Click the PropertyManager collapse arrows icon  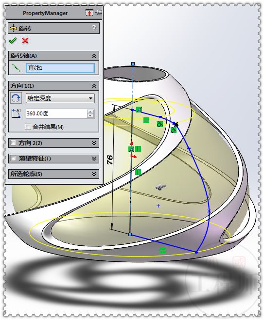pos(89,13)
